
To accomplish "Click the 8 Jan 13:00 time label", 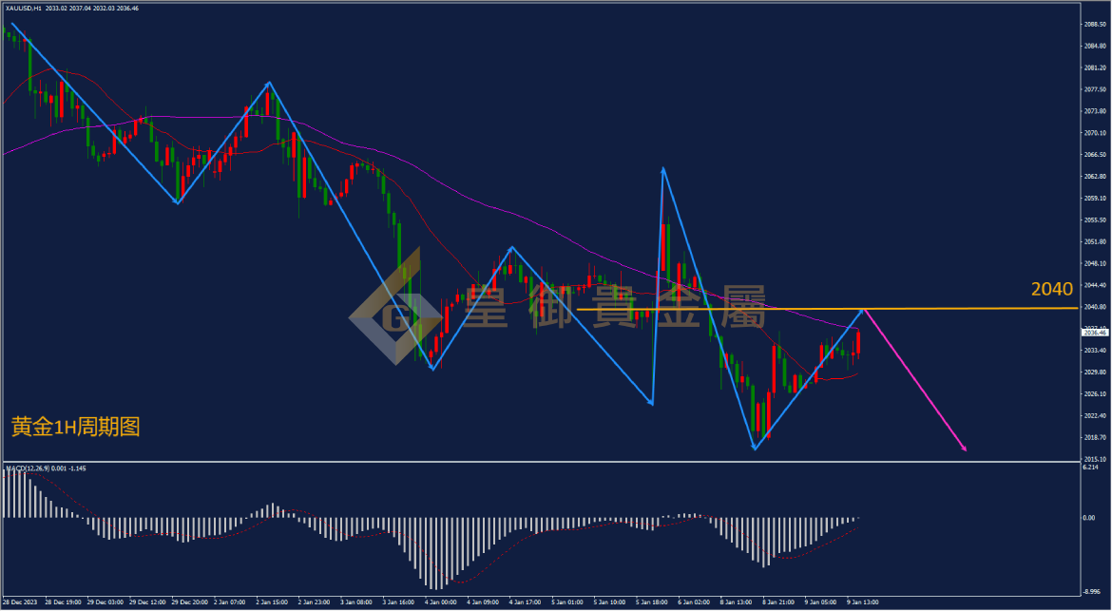I will tap(738, 602).
